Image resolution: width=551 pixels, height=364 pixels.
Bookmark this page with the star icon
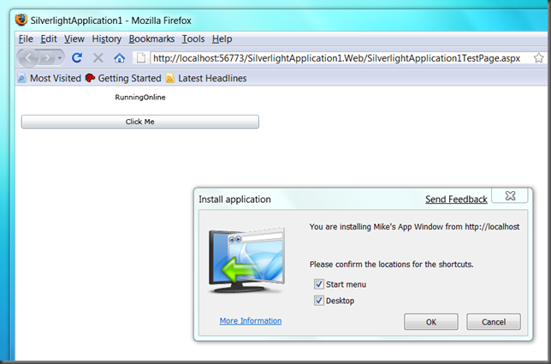[538, 57]
